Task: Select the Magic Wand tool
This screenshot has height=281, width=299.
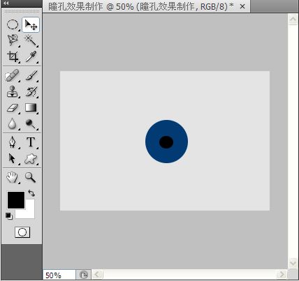Action: 31,40
